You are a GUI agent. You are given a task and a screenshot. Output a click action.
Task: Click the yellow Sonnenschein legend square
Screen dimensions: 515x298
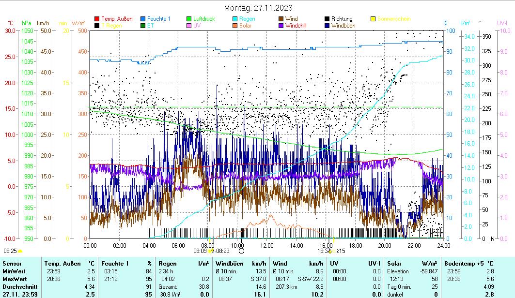[x=373, y=19]
